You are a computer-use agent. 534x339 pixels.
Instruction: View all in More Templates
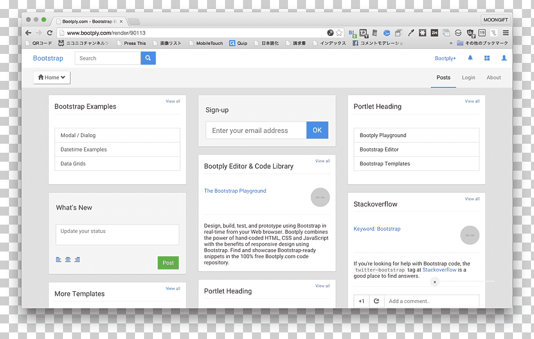point(173,288)
